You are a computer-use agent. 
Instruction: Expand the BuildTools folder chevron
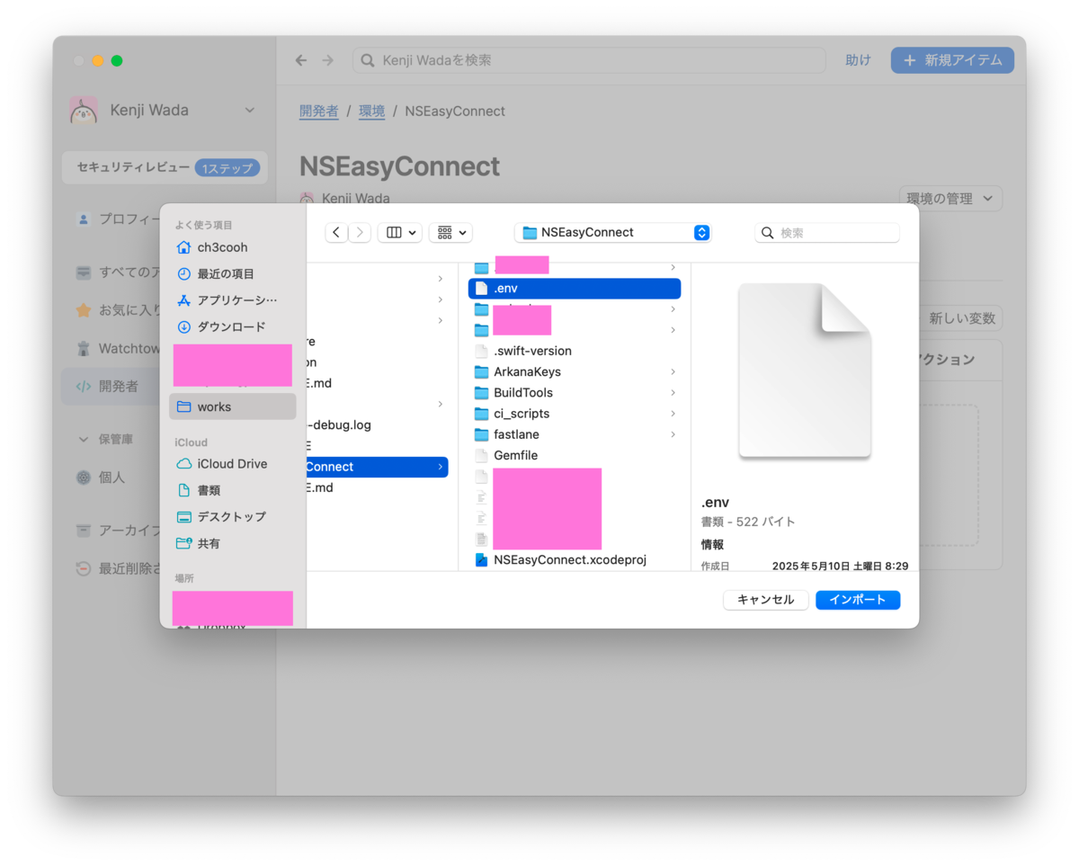673,392
